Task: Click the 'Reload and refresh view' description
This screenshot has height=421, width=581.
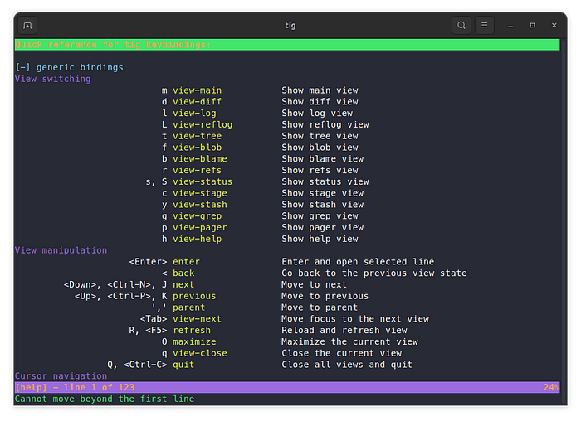Action: (x=344, y=331)
